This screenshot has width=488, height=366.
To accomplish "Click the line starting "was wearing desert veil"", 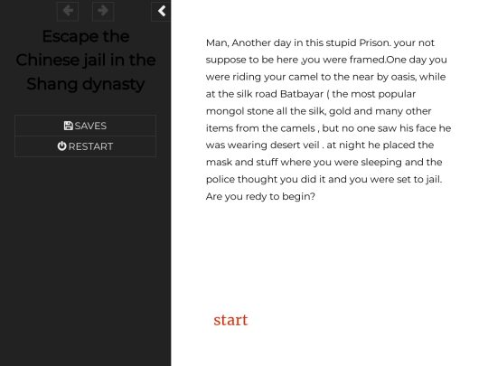I will 320,145.
